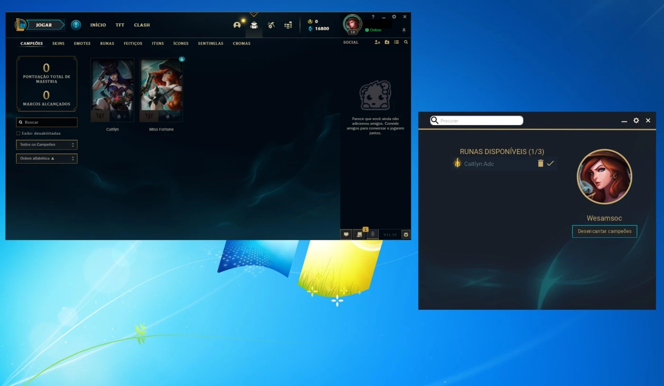Switch to the ITENS tab
664x386 pixels.
(x=158, y=43)
